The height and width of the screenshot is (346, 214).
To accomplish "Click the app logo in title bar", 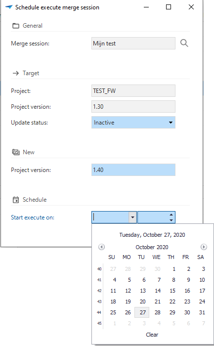I will [x=9, y=7].
